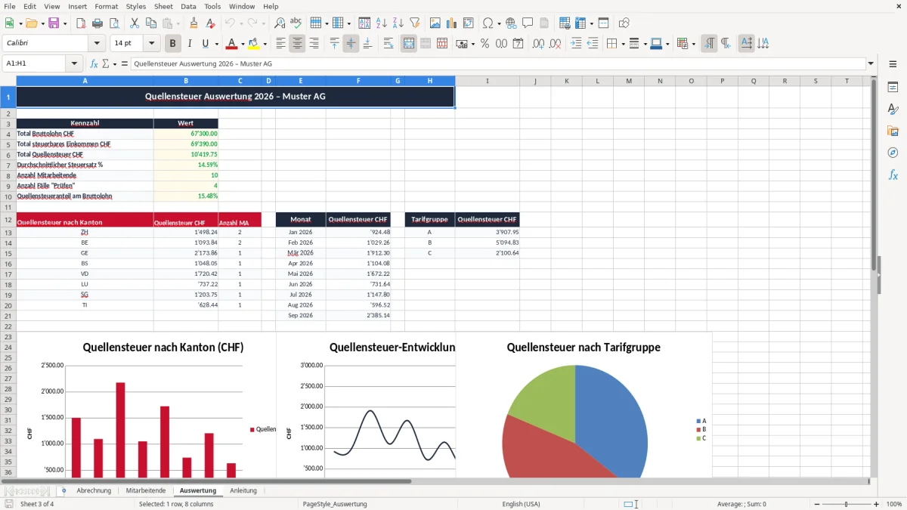Screen dimensions: 907x510
Task: Expand formula bar arrow
Action: coord(871,64)
